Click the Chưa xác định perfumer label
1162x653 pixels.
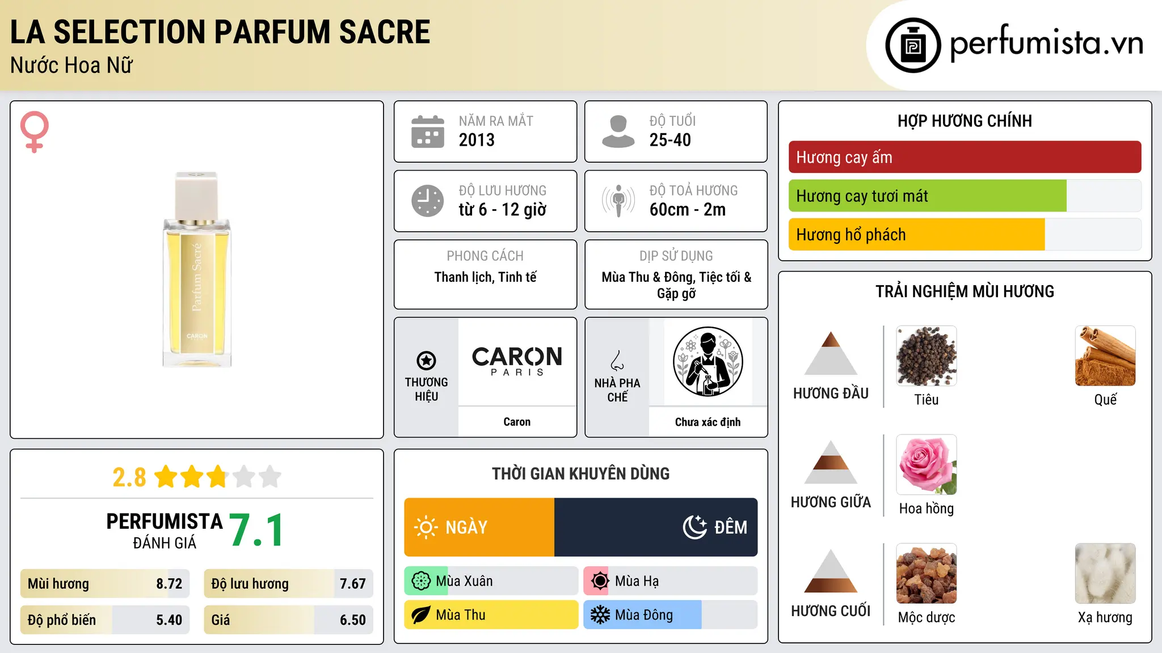(x=708, y=422)
